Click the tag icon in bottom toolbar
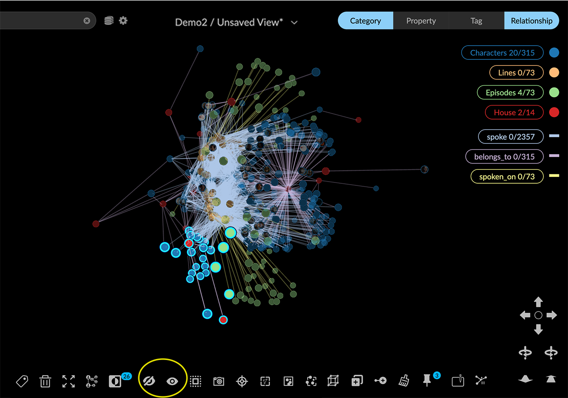This screenshot has width=568, height=398. 22,381
